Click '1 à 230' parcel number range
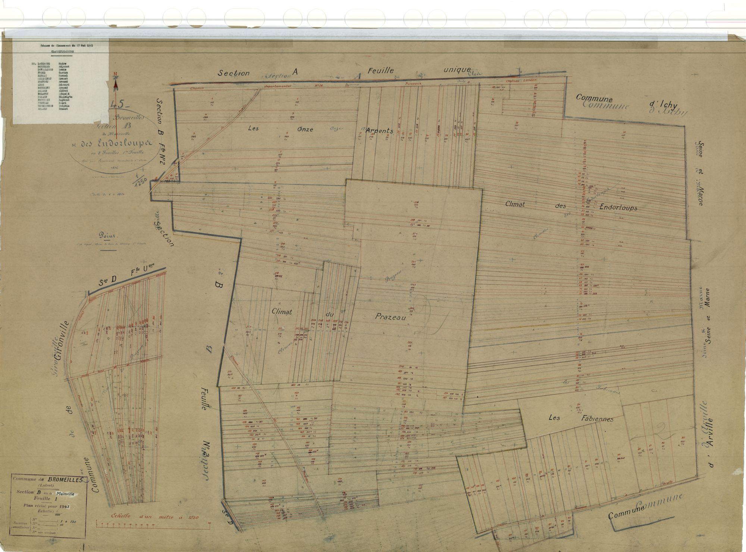Image resolution: width=746 pixels, height=552 pixels. (x=68, y=522)
